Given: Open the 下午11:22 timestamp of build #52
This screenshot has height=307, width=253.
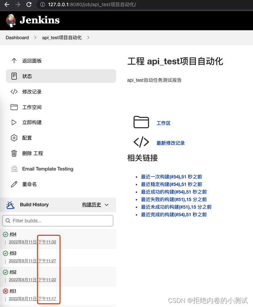Looking at the screenshot, I should [x=47, y=280].
